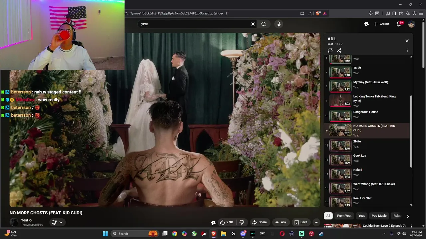Click the Brave Shields lion icon
Viewport: 426px width, 239px height.
coord(318,13)
